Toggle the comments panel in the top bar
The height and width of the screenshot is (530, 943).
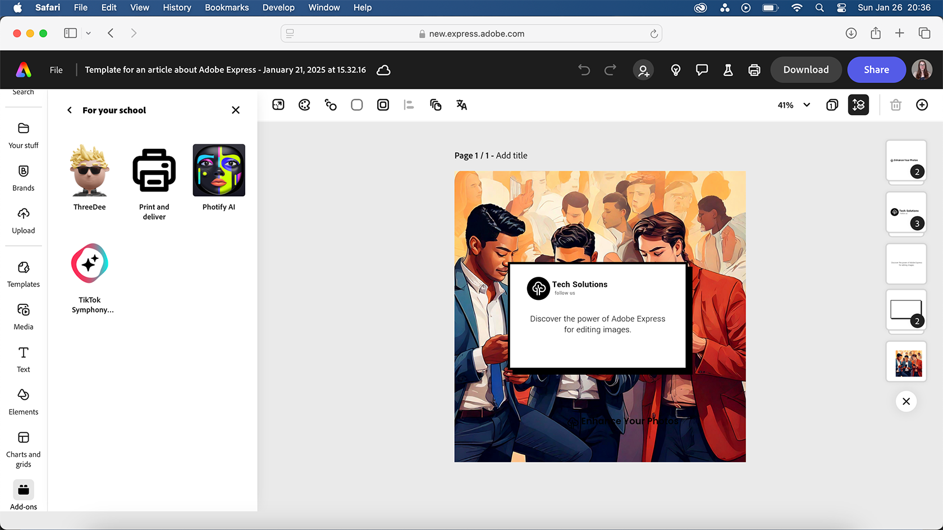(702, 70)
